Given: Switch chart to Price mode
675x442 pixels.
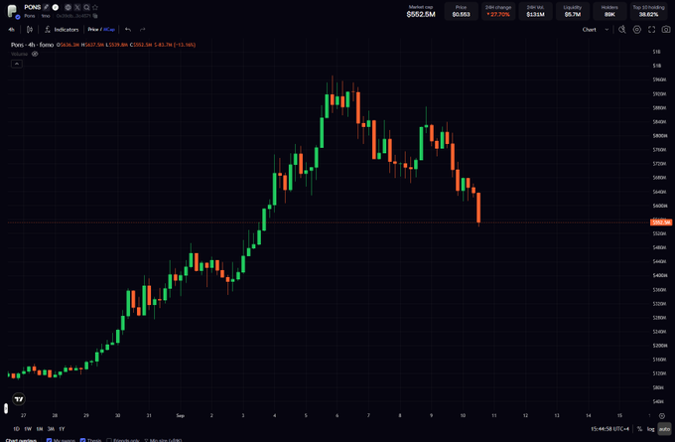Looking at the screenshot, I should click(93, 29).
